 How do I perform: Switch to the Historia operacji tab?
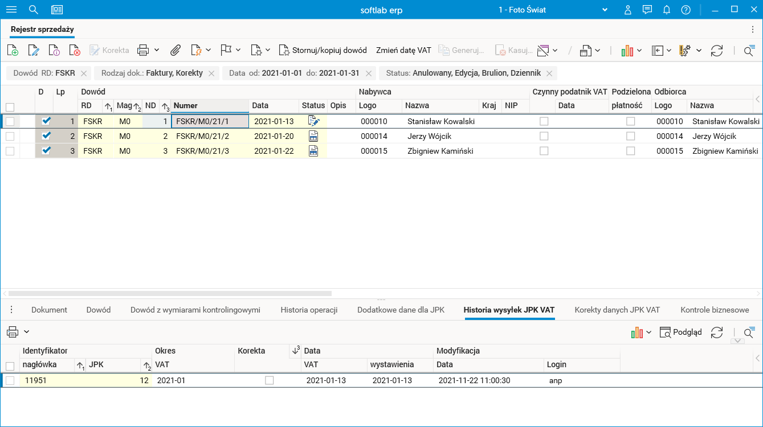tap(309, 310)
